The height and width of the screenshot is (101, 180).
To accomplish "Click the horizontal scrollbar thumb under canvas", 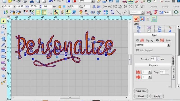I will tap(70, 98).
